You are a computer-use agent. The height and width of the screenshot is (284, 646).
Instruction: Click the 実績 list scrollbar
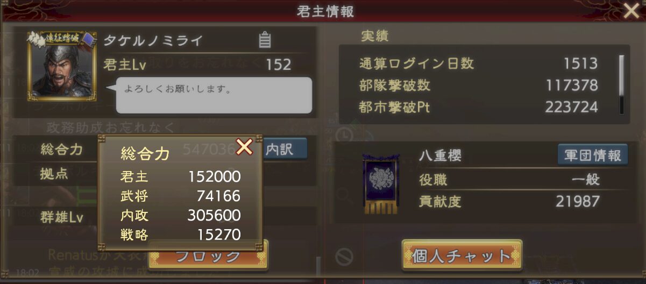tap(622, 83)
